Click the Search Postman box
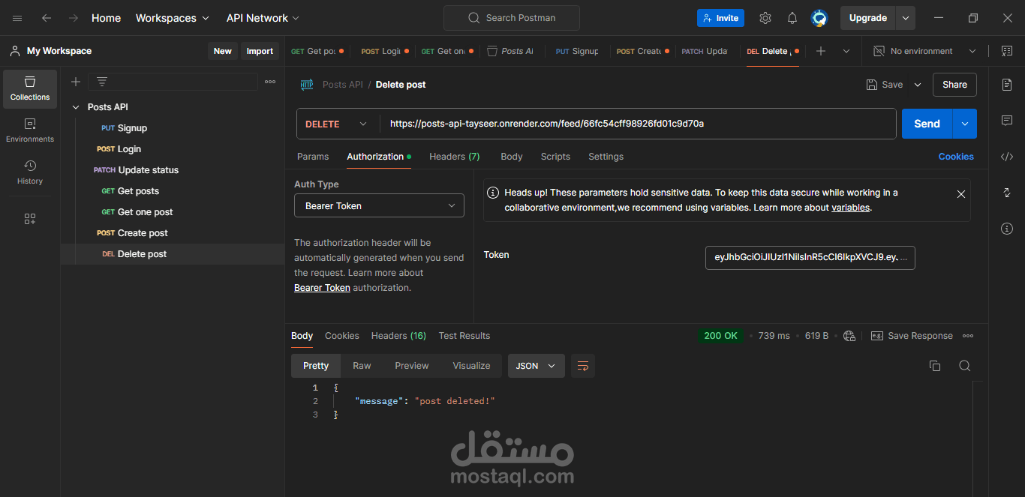 [x=512, y=18]
